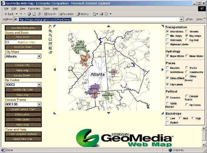Enable the Minor Water checkbox
207x153 pixels.
187,56
